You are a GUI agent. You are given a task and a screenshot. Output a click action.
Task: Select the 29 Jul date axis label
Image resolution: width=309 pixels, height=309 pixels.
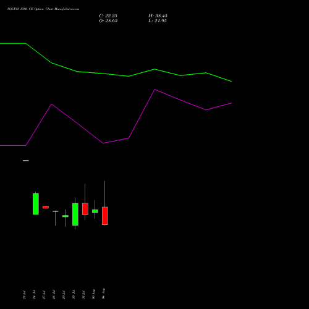[x=64, y=295]
